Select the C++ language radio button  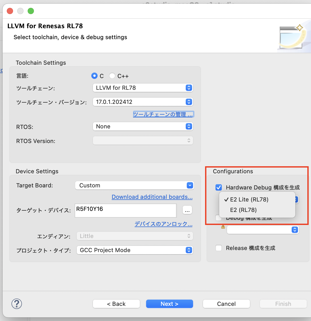[112, 76]
